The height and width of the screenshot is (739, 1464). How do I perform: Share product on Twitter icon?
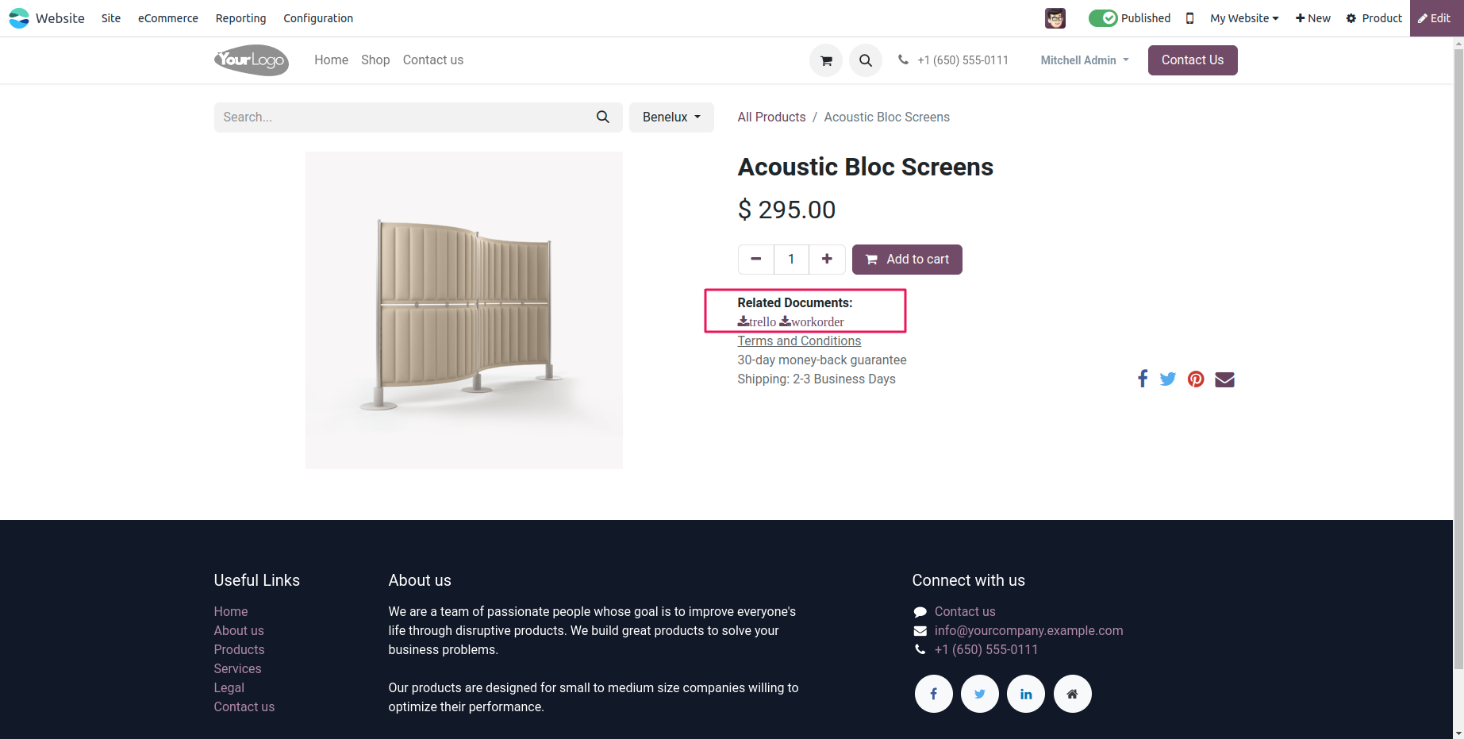click(1168, 379)
